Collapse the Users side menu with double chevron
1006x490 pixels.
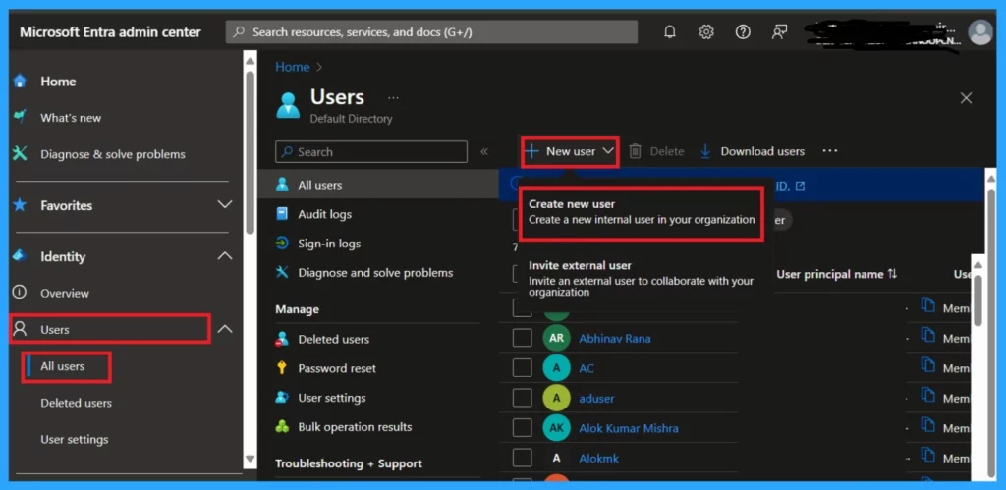(484, 151)
